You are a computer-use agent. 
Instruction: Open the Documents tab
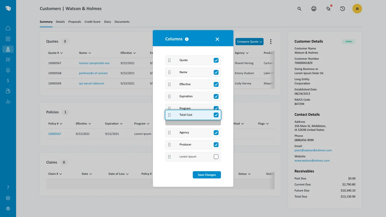point(122,22)
